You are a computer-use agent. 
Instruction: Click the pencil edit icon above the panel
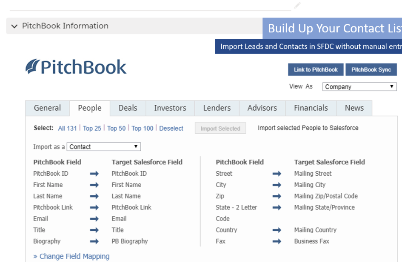297,6
